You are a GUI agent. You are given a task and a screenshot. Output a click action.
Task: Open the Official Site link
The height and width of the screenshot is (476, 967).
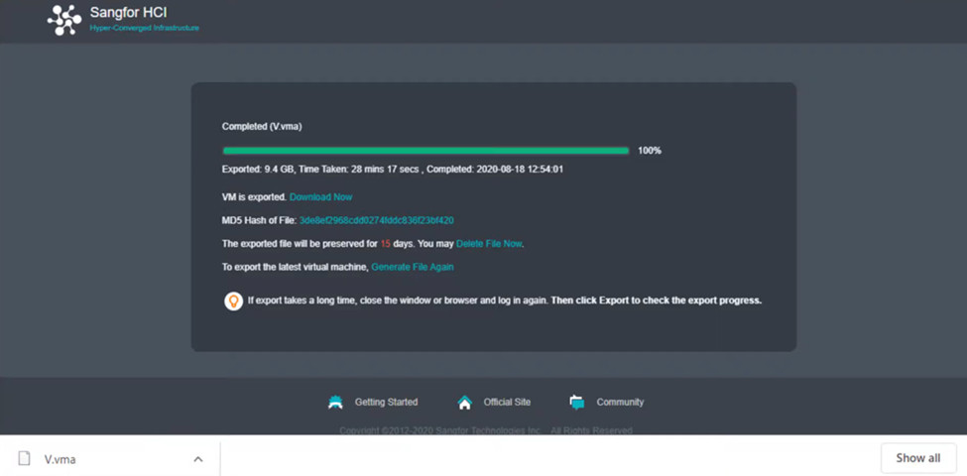[x=507, y=402]
